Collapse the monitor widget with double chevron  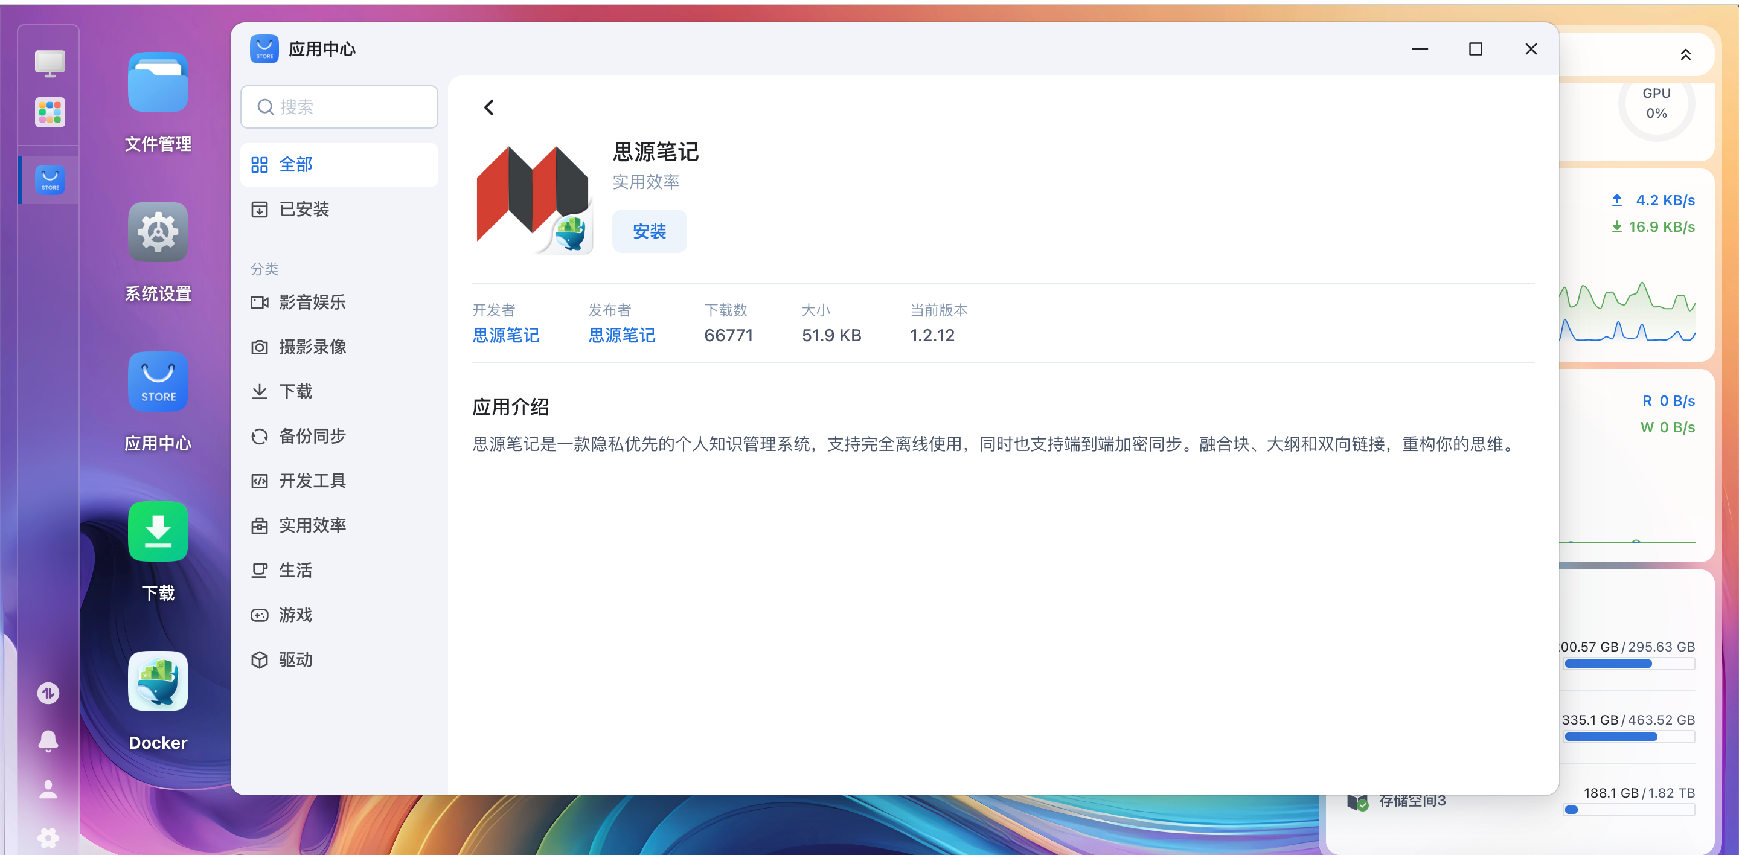tap(1685, 55)
